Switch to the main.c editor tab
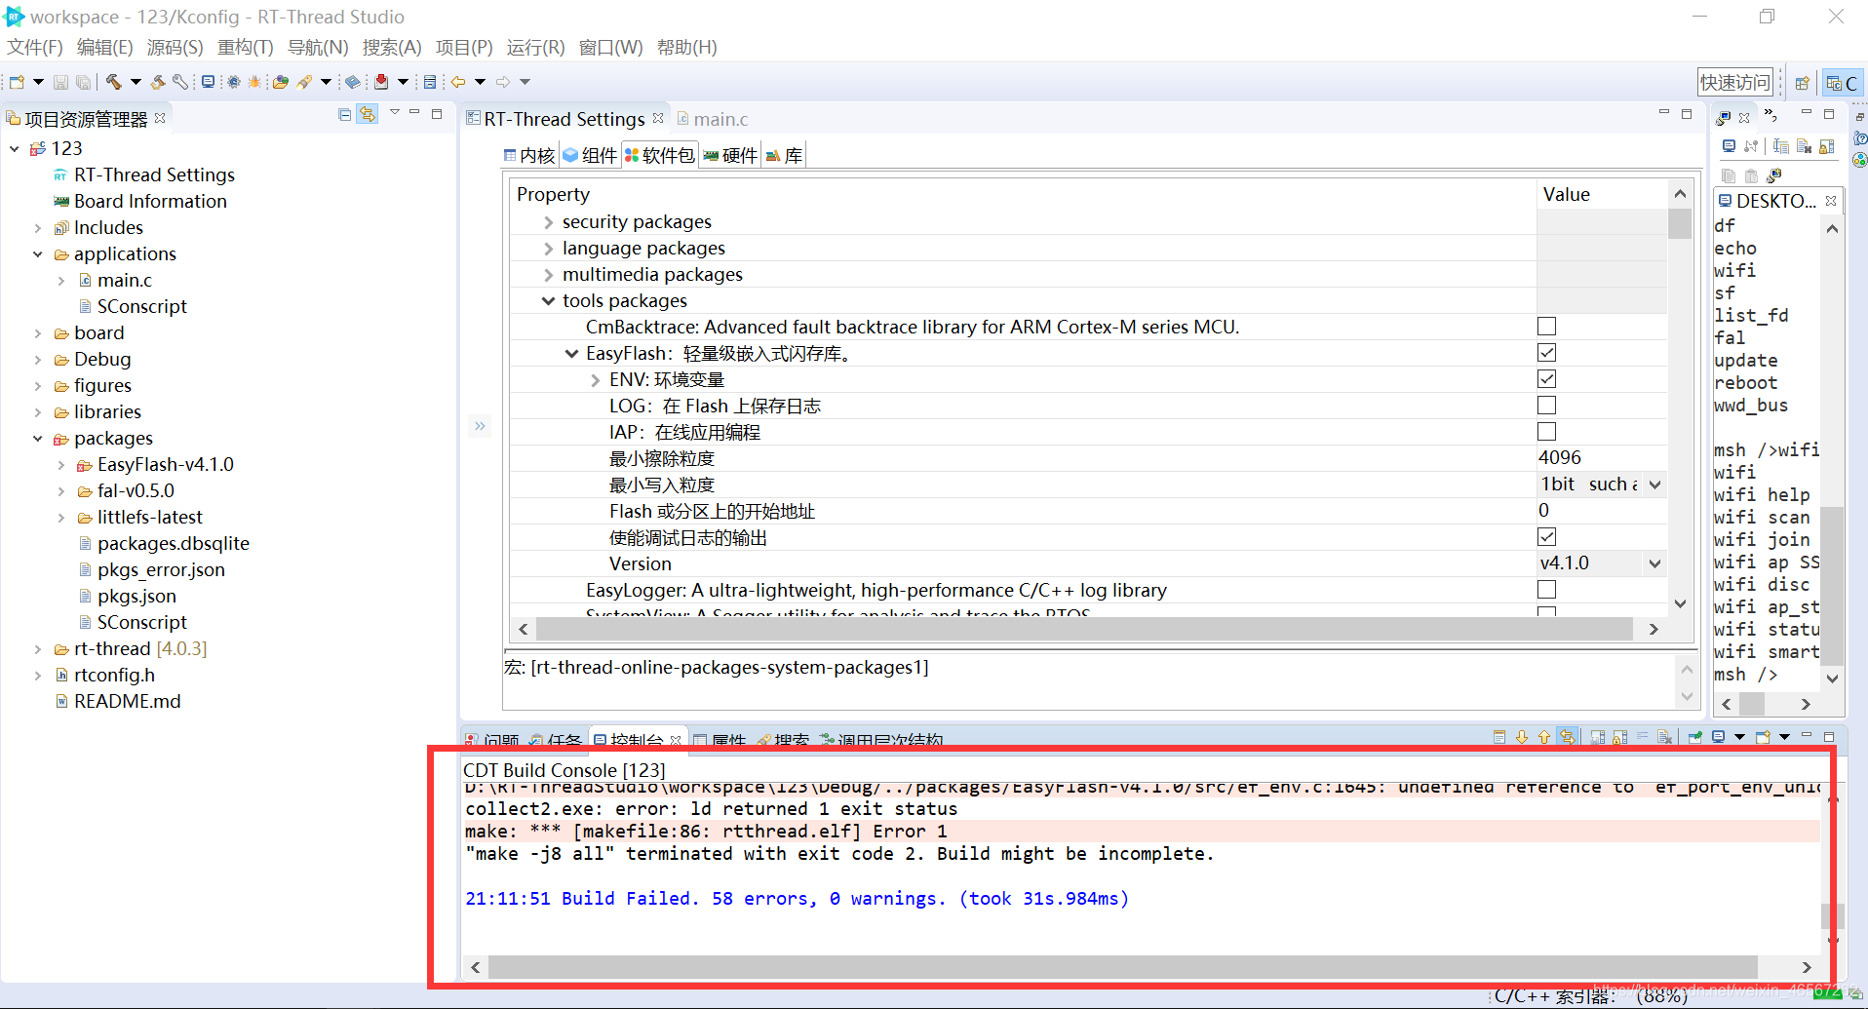 712,119
